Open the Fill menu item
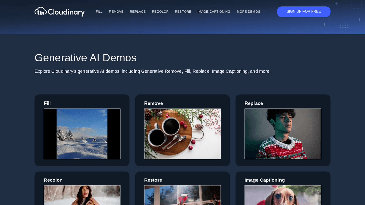This screenshot has width=365, height=205. pos(99,12)
